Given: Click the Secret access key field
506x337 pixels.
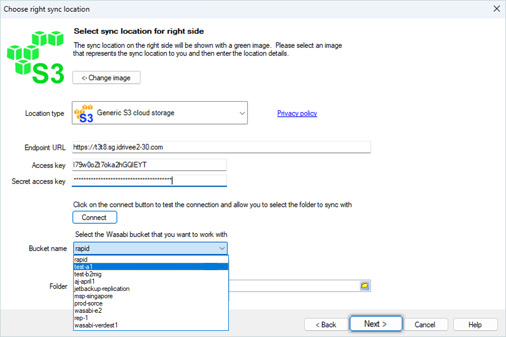Looking at the screenshot, I should tap(149, 181).
